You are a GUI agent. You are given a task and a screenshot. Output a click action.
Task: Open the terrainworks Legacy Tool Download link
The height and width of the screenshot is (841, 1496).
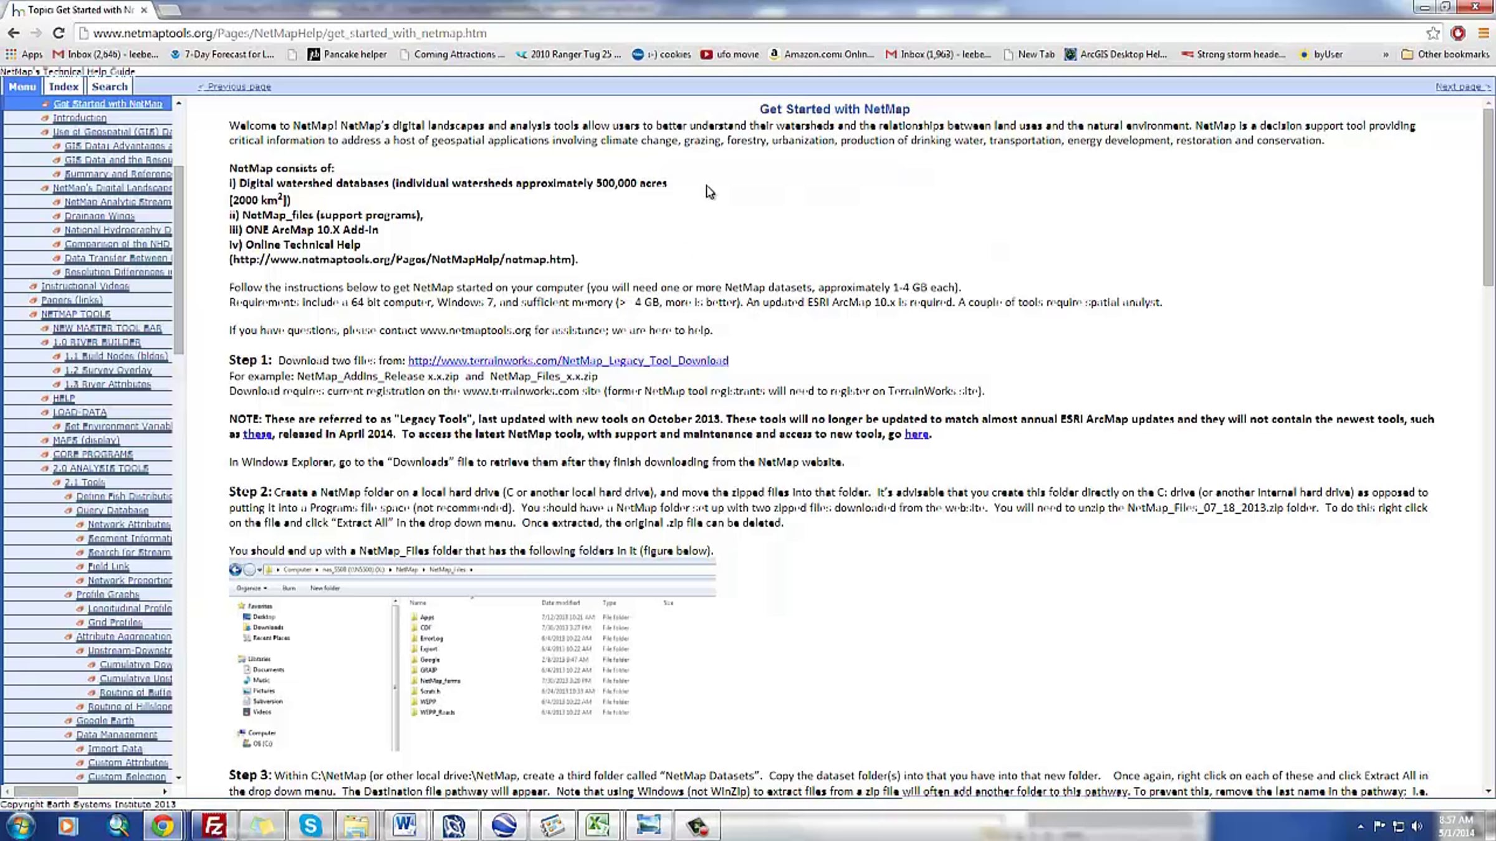(x=568, y=361)
